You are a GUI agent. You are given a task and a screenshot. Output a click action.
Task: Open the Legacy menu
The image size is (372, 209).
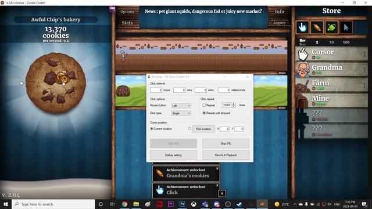tap(279, 23)
